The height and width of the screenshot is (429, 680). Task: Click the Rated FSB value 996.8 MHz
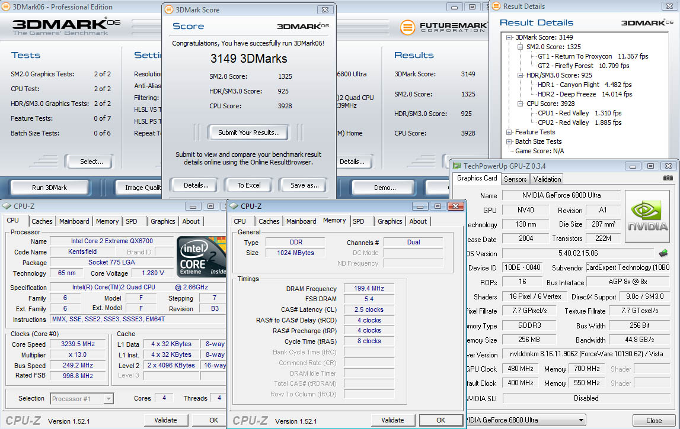(78, 376)
